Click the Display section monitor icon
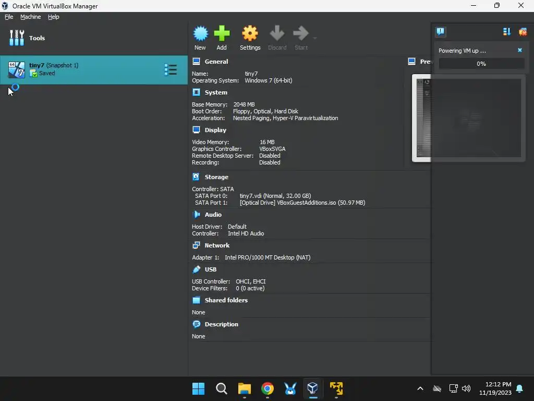Image resolution: width=534 pixels, height=401 pixels. click(x=196, y=130)
